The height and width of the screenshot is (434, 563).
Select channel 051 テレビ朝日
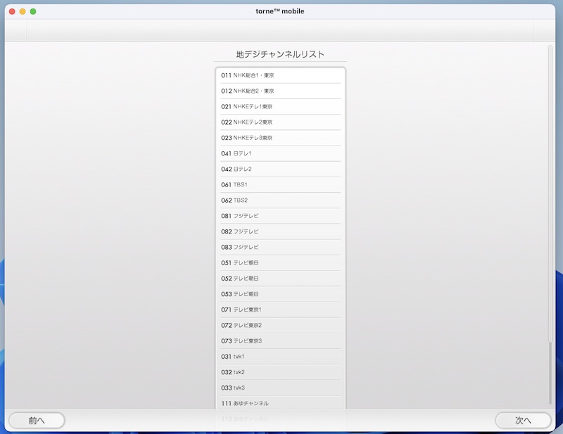pos(280,263)
